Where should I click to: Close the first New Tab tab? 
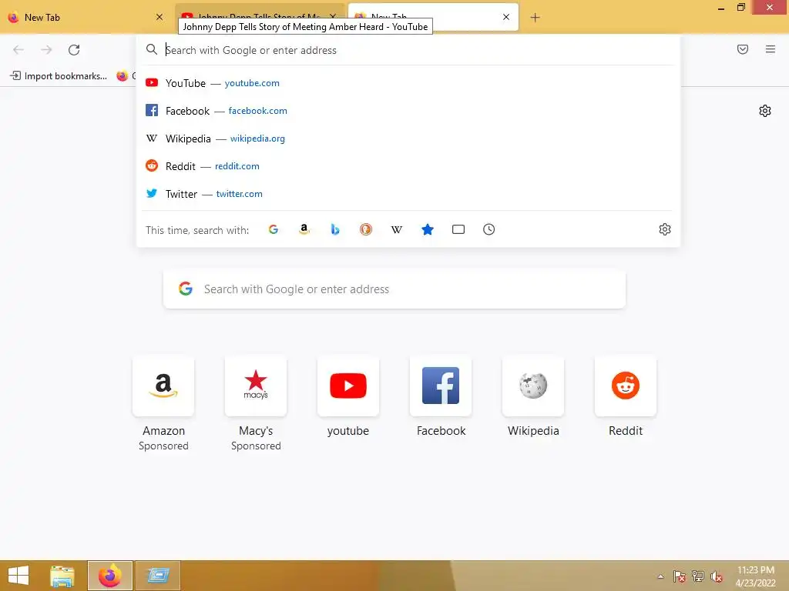coord(159,18)
